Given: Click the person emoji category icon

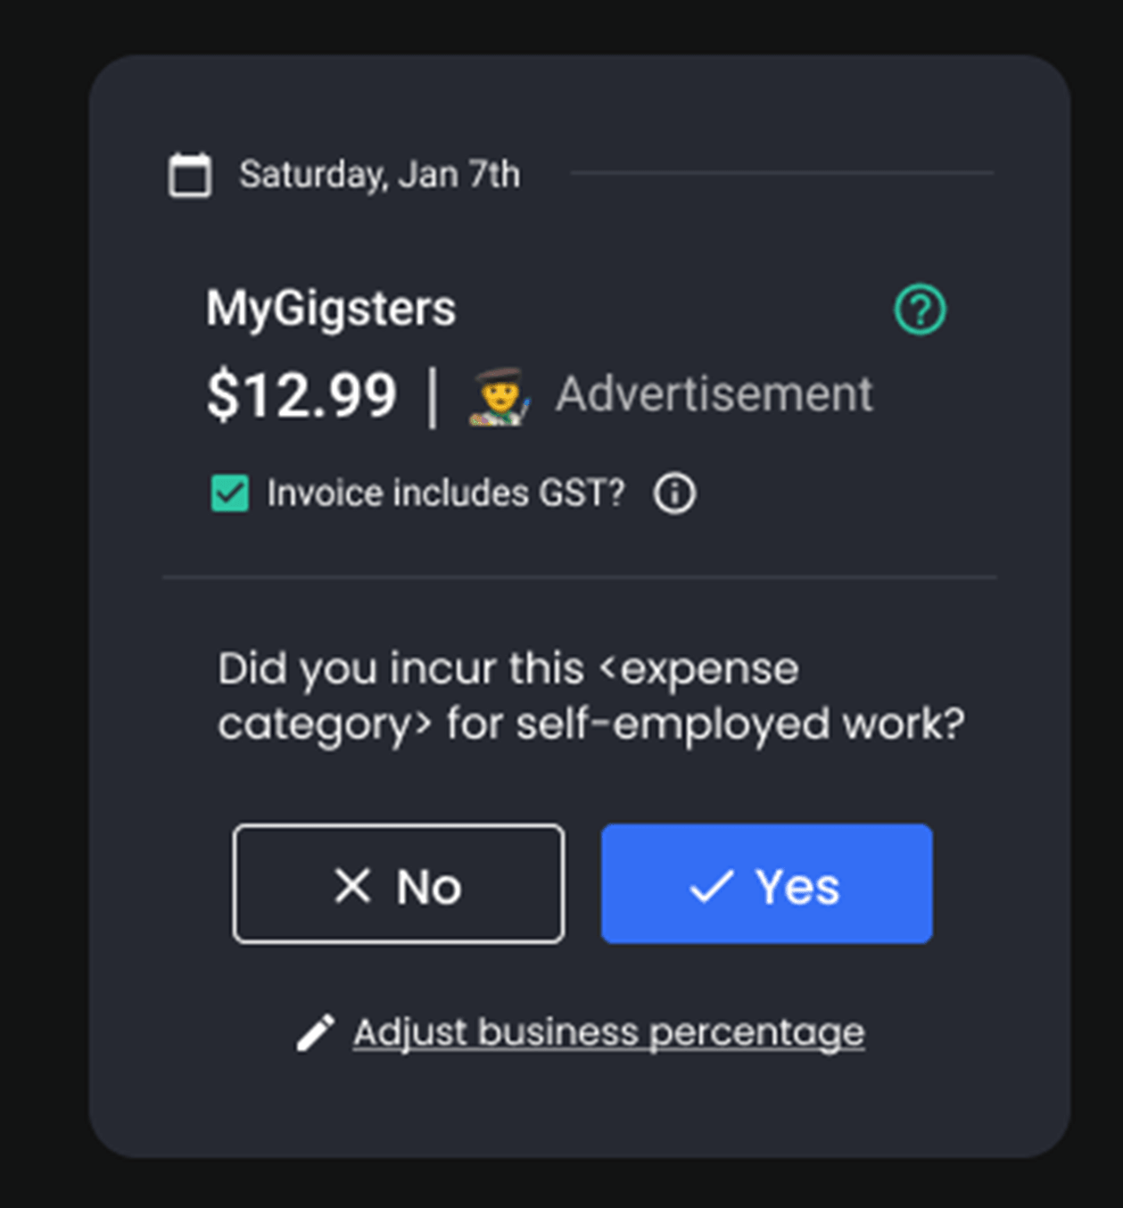Looking at the screenshot, I should [x=500, y=396].
